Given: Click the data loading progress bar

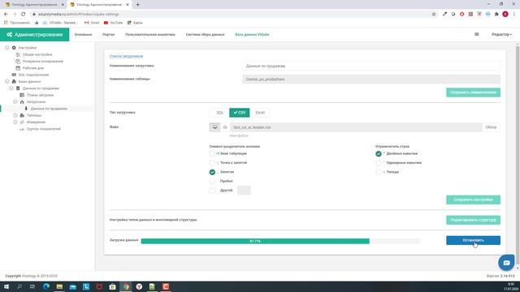Looking at the screenshot, I should click(x=280, y=241).
